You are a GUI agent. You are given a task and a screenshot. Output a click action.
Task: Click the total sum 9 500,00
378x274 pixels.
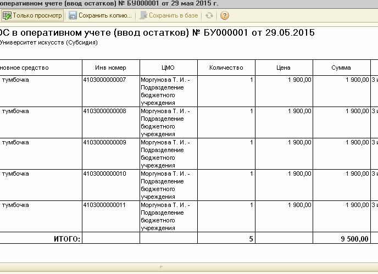coord(354,239)
